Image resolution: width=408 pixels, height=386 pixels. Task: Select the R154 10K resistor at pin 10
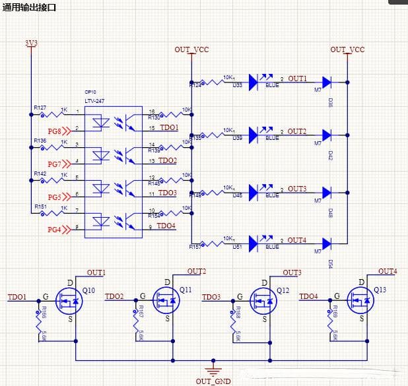click(x=171, y=213)
